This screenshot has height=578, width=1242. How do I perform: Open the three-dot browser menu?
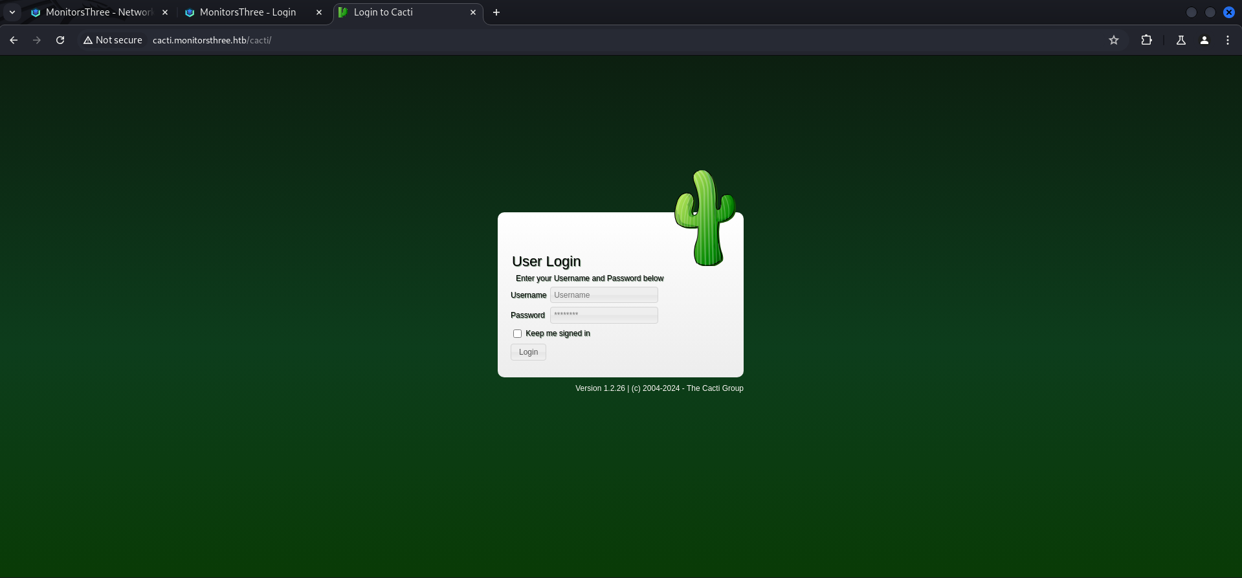point(1228,40)
